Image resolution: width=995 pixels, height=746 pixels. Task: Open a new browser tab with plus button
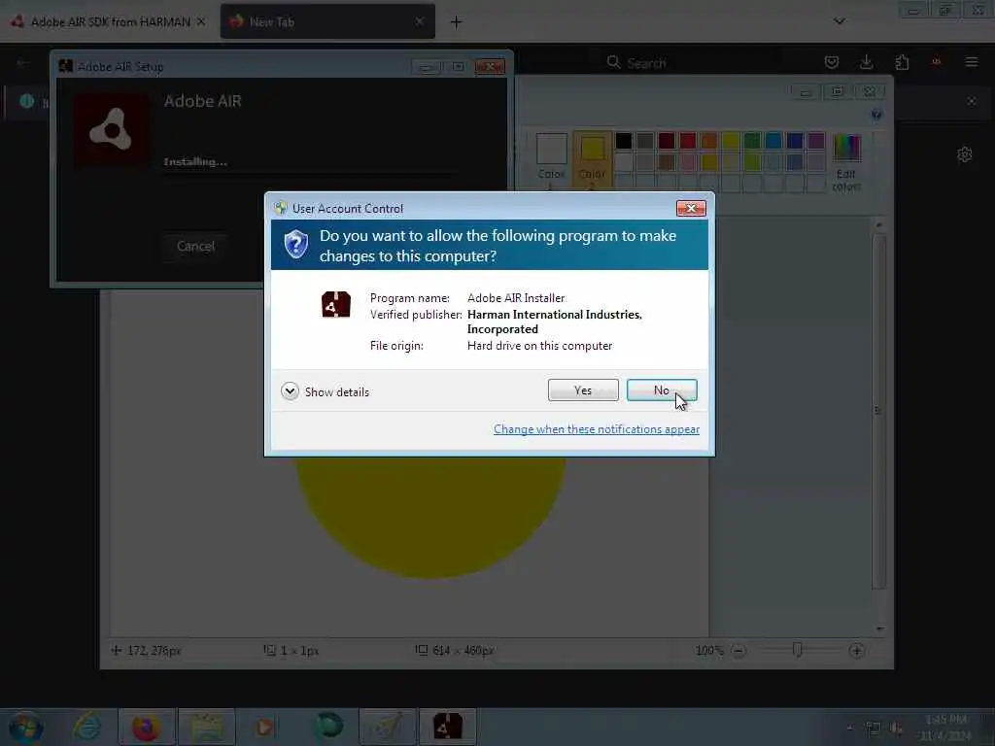coord(456,22)
